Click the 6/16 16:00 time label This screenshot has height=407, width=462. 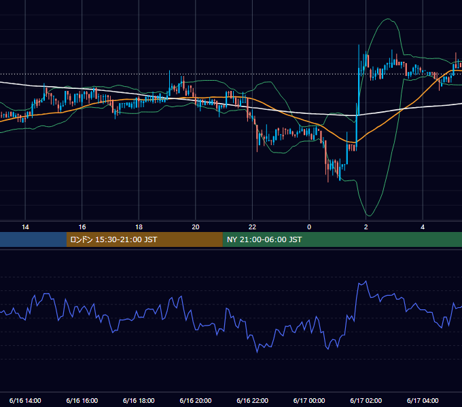82,400
